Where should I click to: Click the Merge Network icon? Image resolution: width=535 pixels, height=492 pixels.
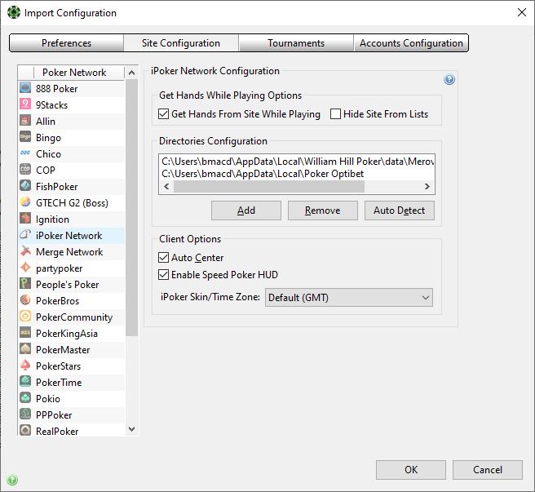25,251
